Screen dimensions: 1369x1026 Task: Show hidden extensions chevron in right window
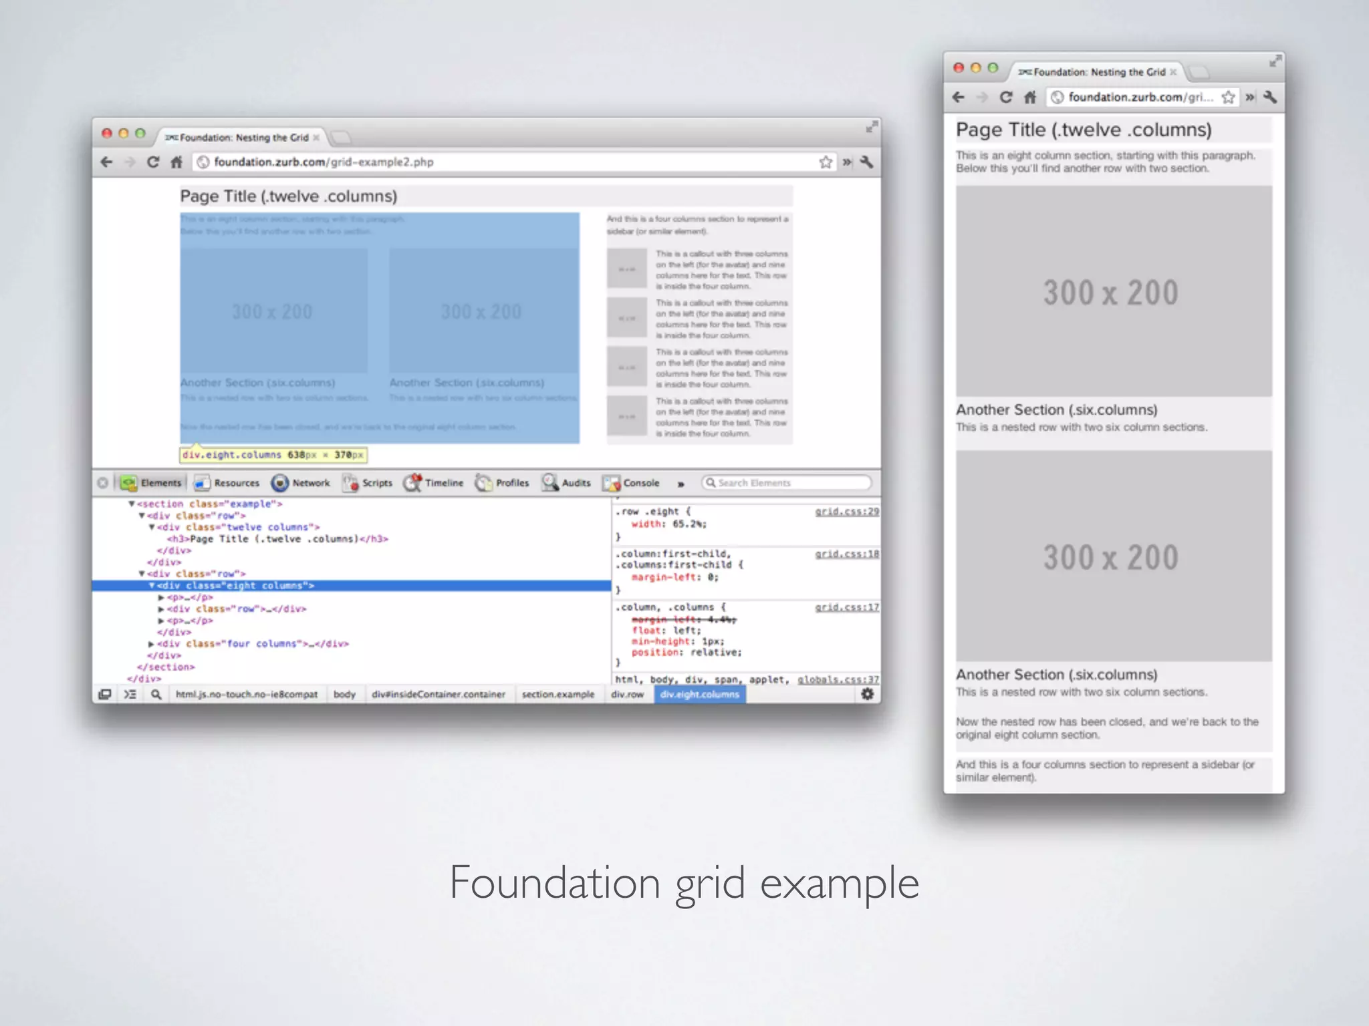(1250, 98)
